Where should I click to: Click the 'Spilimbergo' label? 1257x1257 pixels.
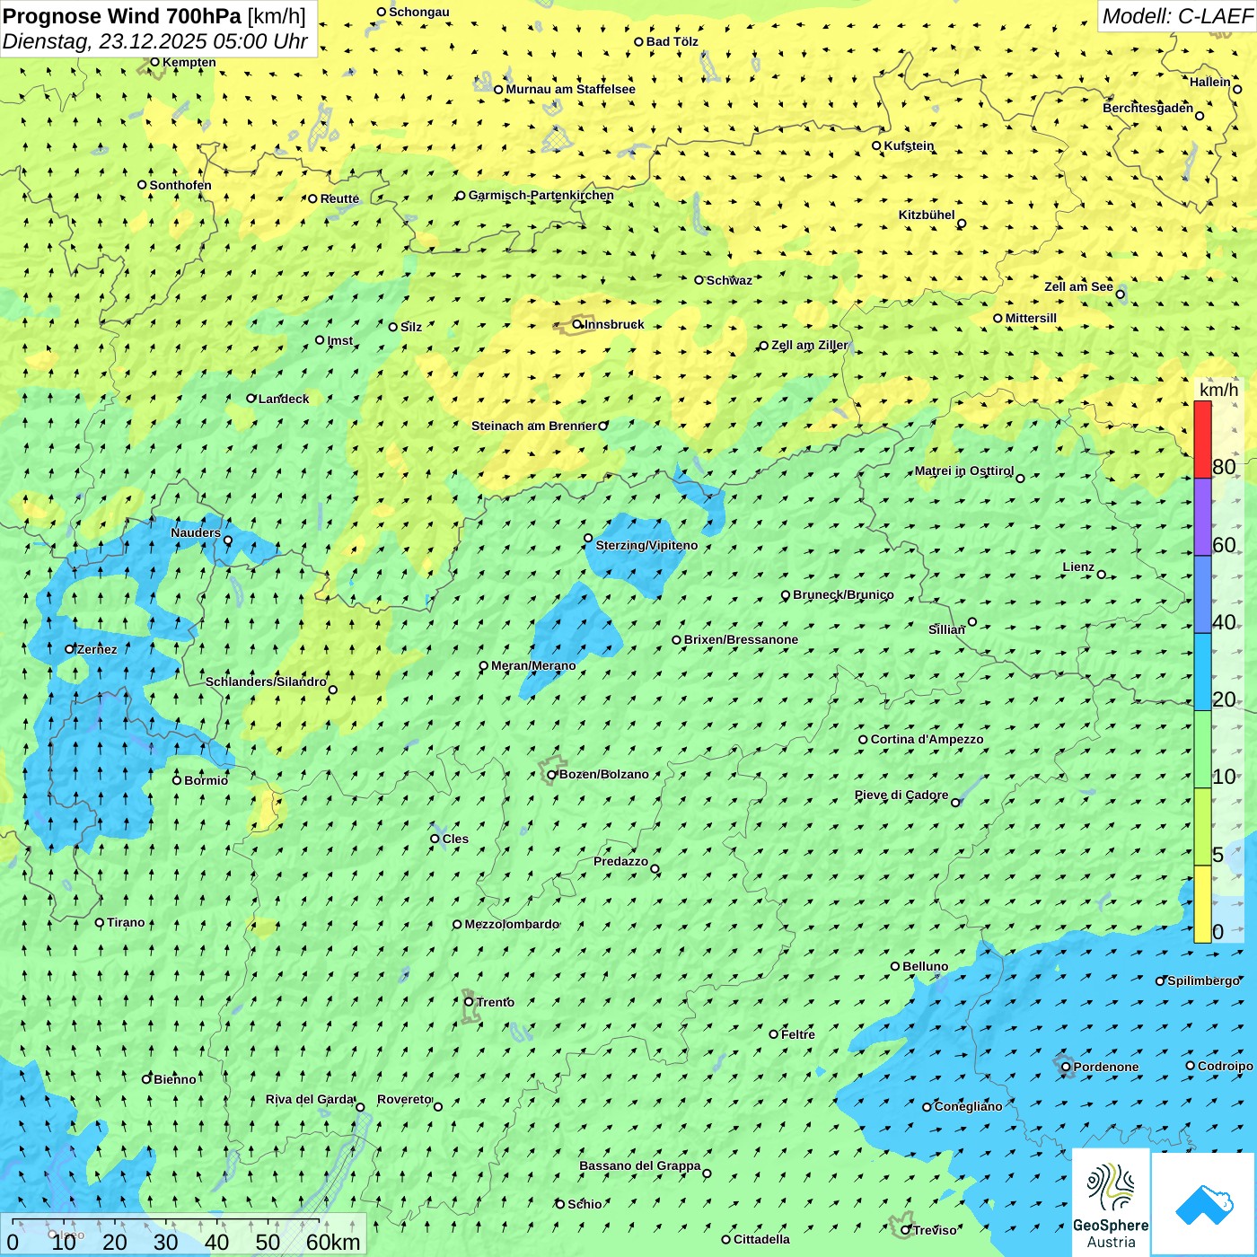1203,980
